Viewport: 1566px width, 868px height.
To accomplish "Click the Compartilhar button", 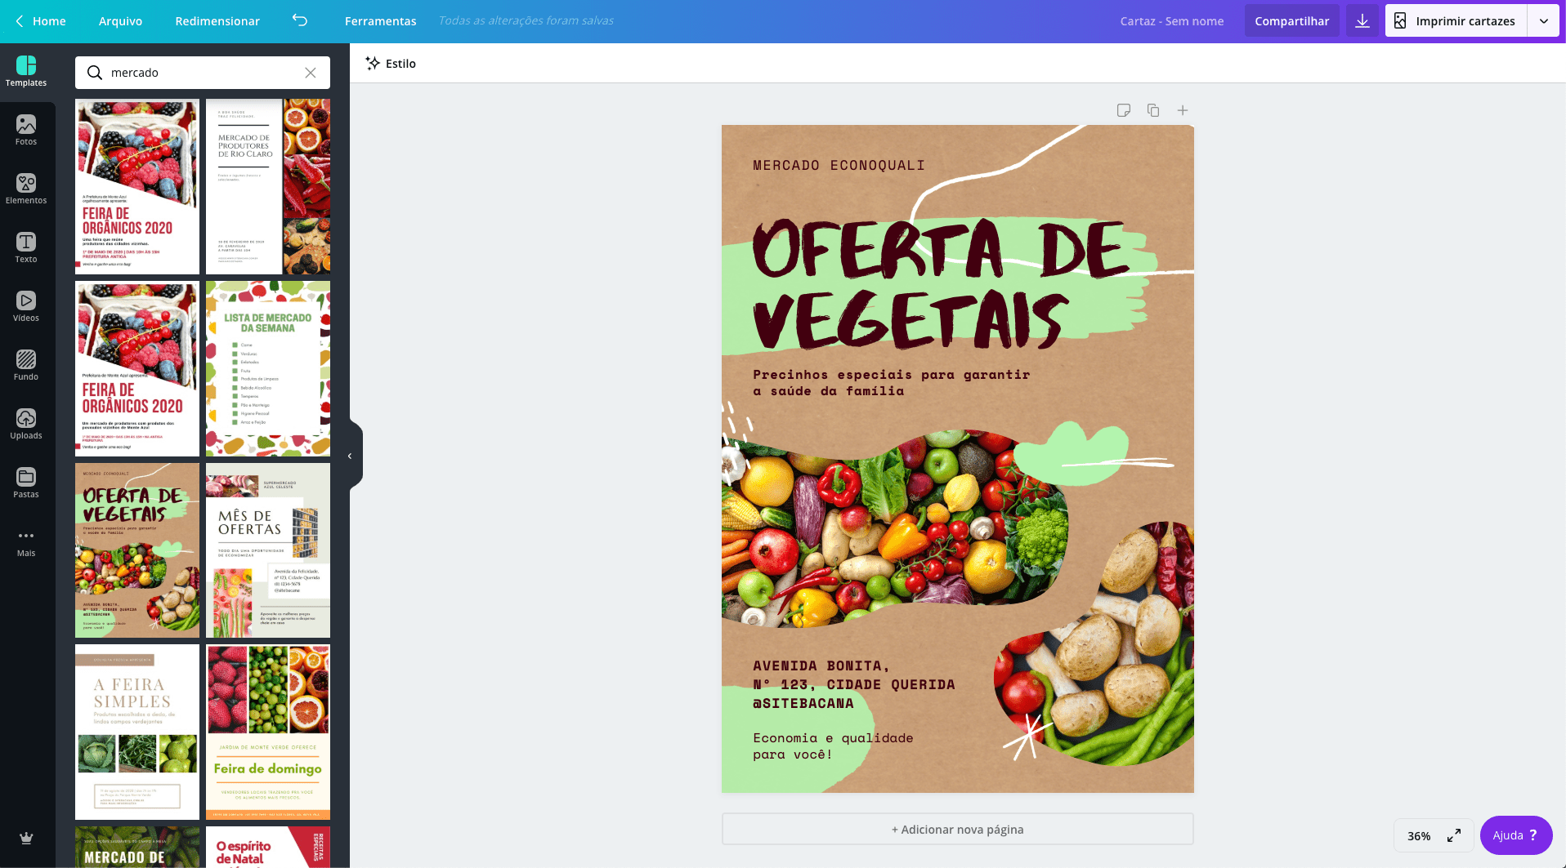I will click(1292, 21).
